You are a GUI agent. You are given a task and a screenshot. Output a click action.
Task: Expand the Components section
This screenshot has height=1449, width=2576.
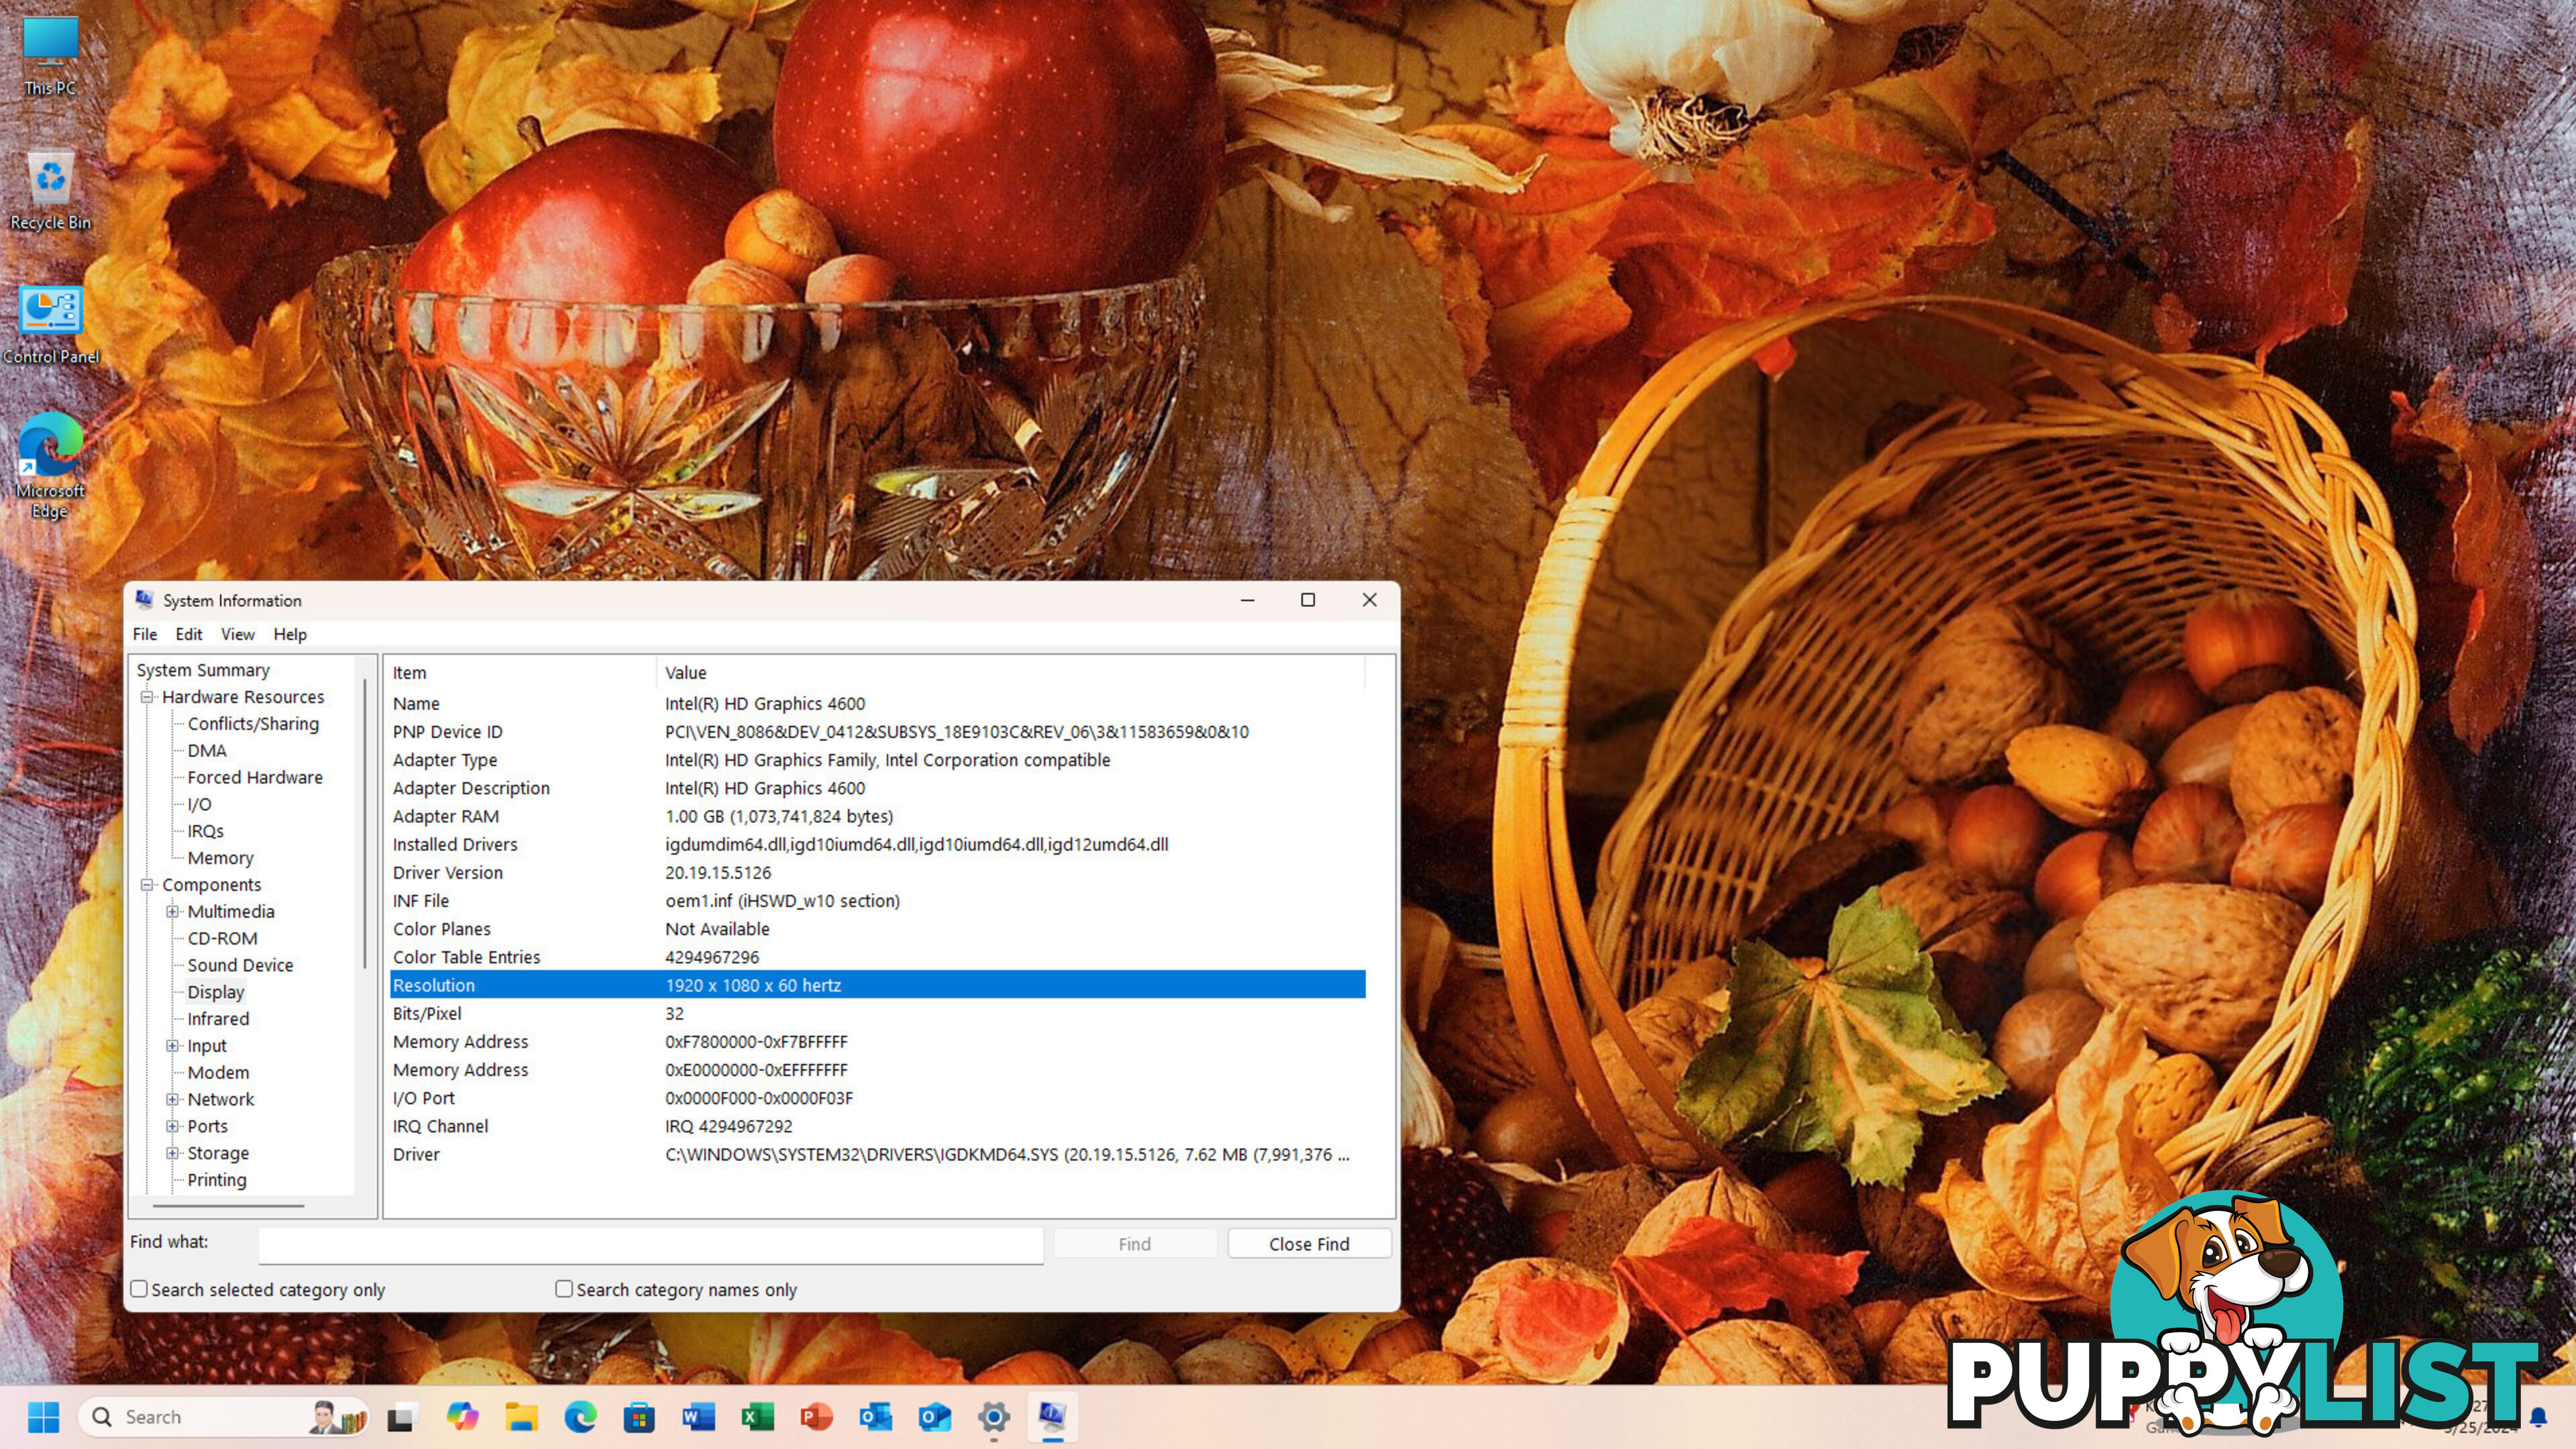pos(150,885)
